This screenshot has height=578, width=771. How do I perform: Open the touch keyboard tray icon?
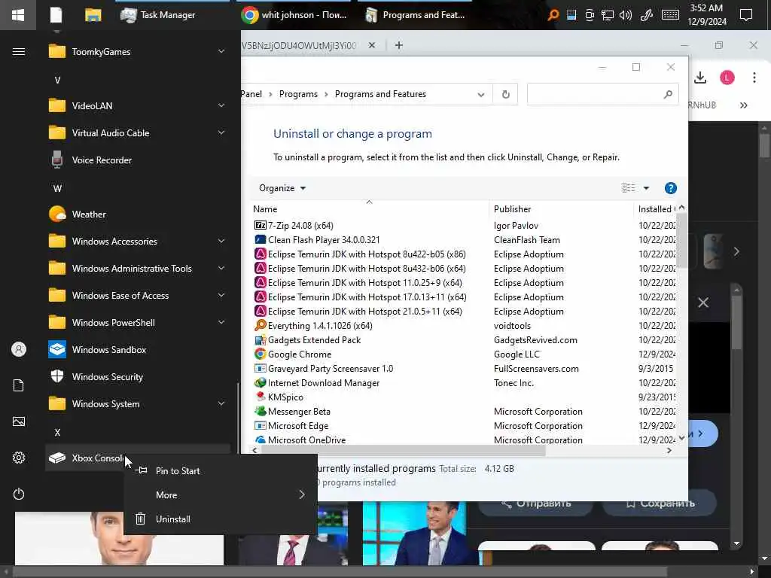point(670,15)
